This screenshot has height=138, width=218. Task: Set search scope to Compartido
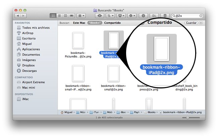click(x=112, y=23)
